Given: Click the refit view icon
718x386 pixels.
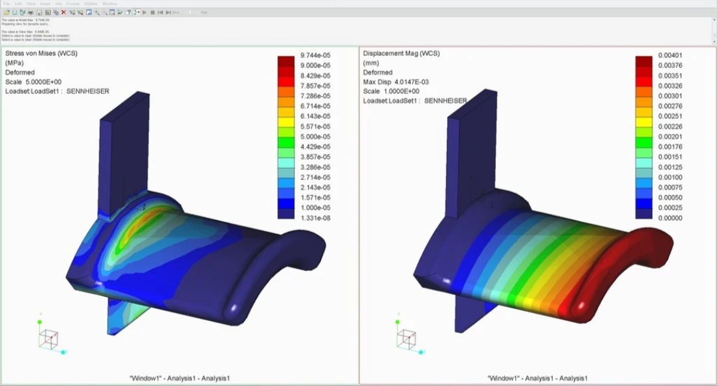Looking at the screenshot, I should pos(112,13).
